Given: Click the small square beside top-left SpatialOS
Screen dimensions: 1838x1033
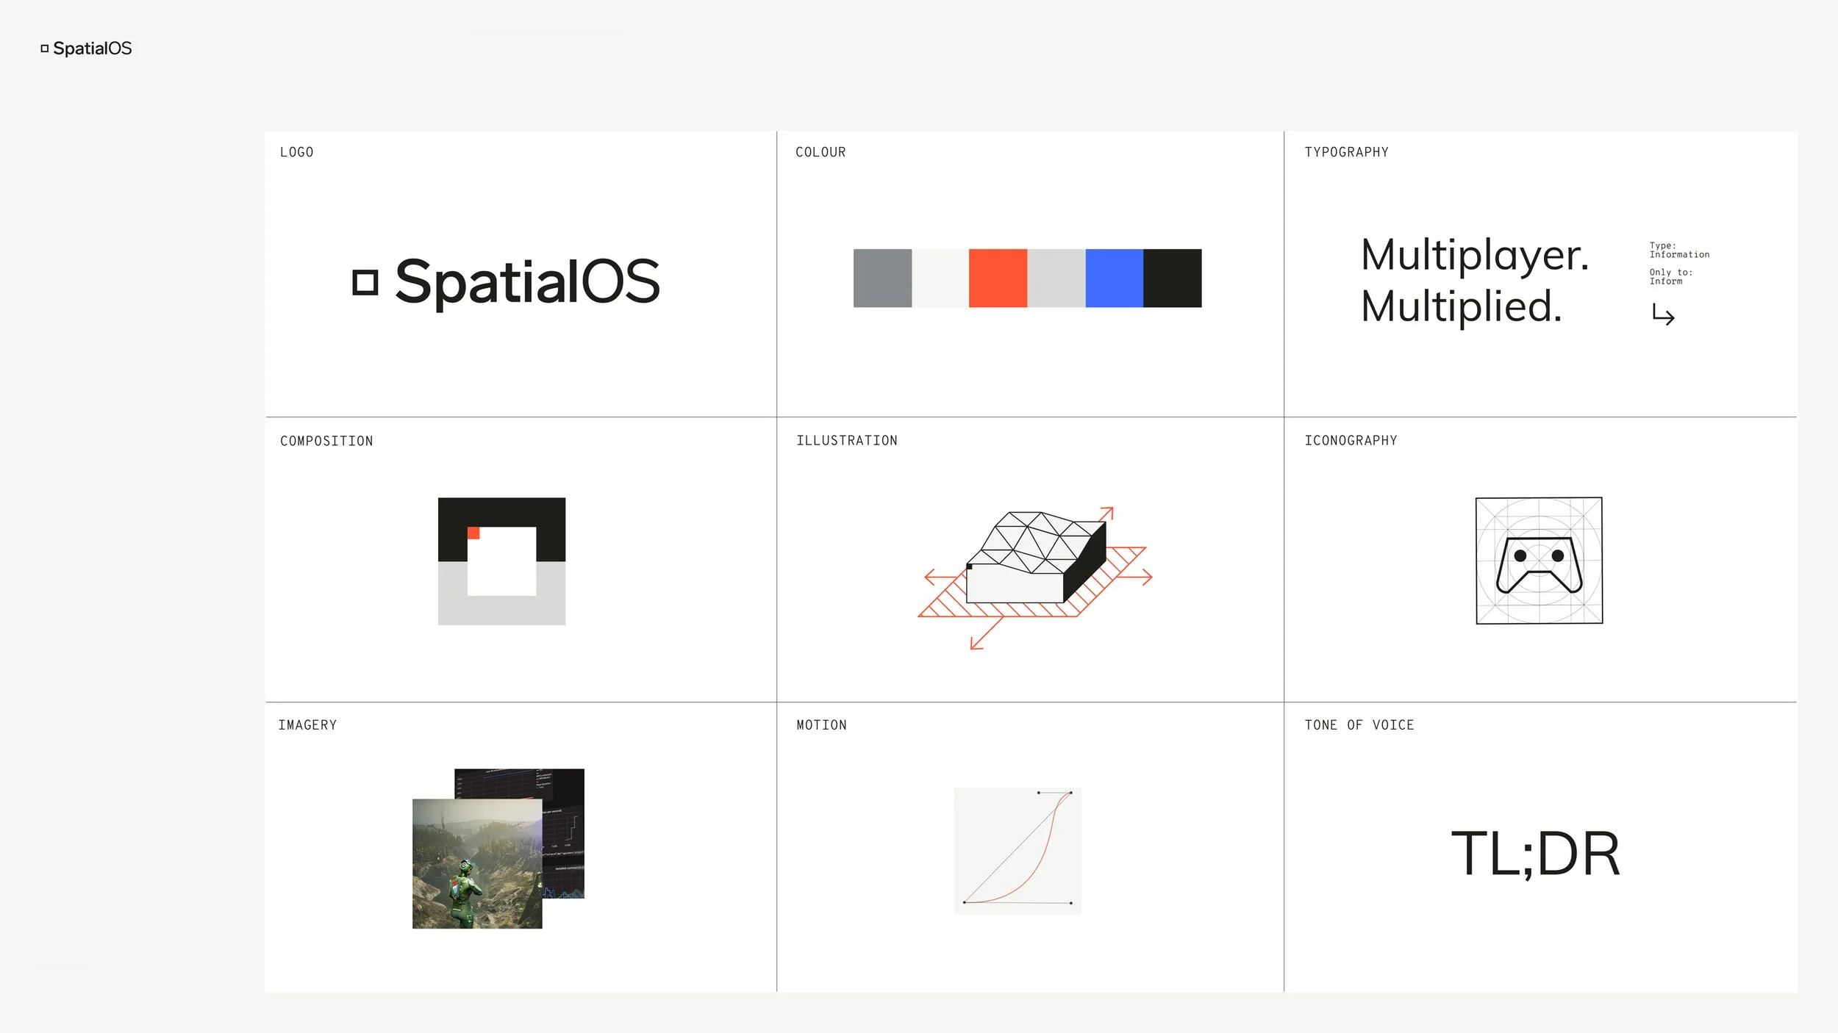Looking at the screenshot, I should pyautogui.click(x=44, y=48).
